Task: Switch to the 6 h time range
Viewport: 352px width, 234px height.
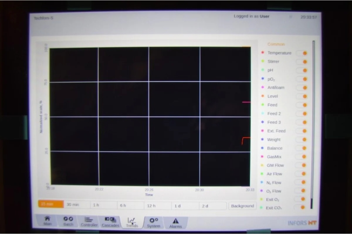Action: (x=130, y=206)
